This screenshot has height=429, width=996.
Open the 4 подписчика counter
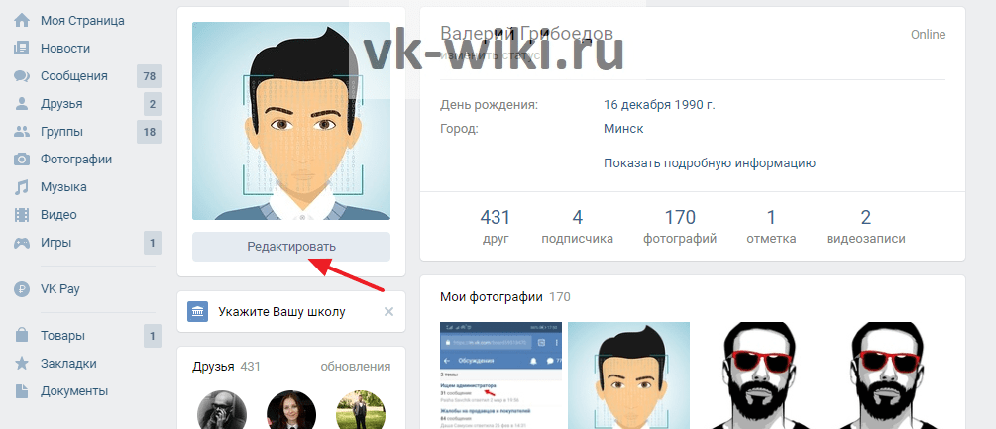[x=578, y=227]
